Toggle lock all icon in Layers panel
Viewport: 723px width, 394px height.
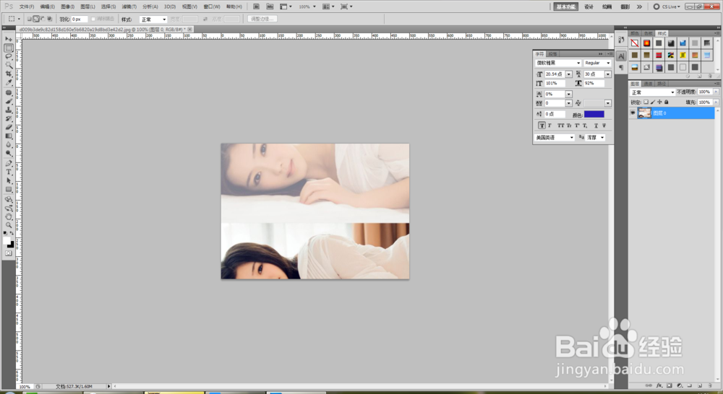click(667, 102)
